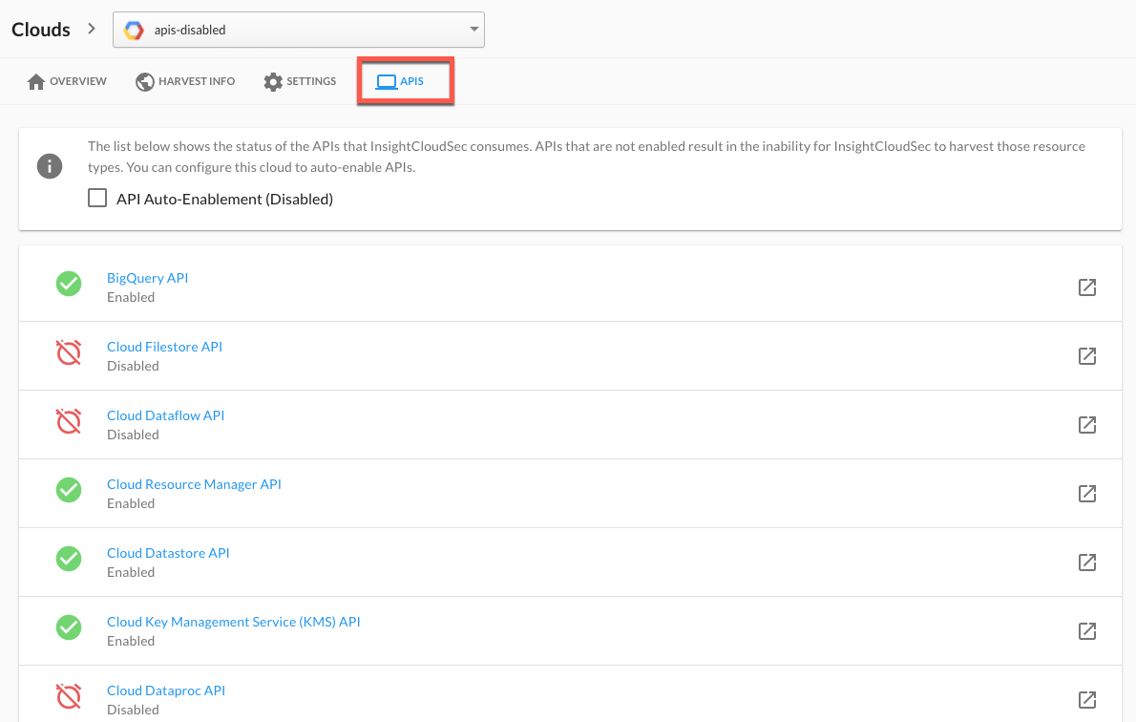Click the home icon beside Overview
This screenshot has height=722, width=1136.
(x=36, y=81)
